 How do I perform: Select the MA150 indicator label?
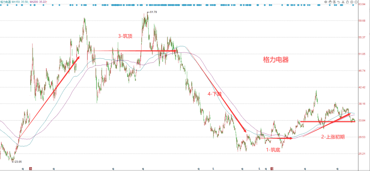(20, 2)
